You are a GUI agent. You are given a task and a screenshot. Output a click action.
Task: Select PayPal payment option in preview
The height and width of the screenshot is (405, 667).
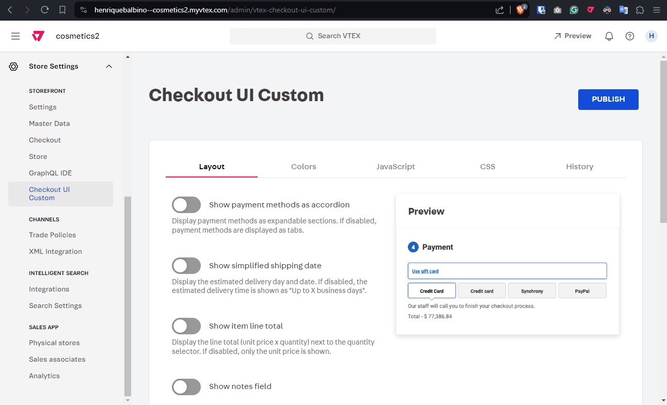coord(582,291)
